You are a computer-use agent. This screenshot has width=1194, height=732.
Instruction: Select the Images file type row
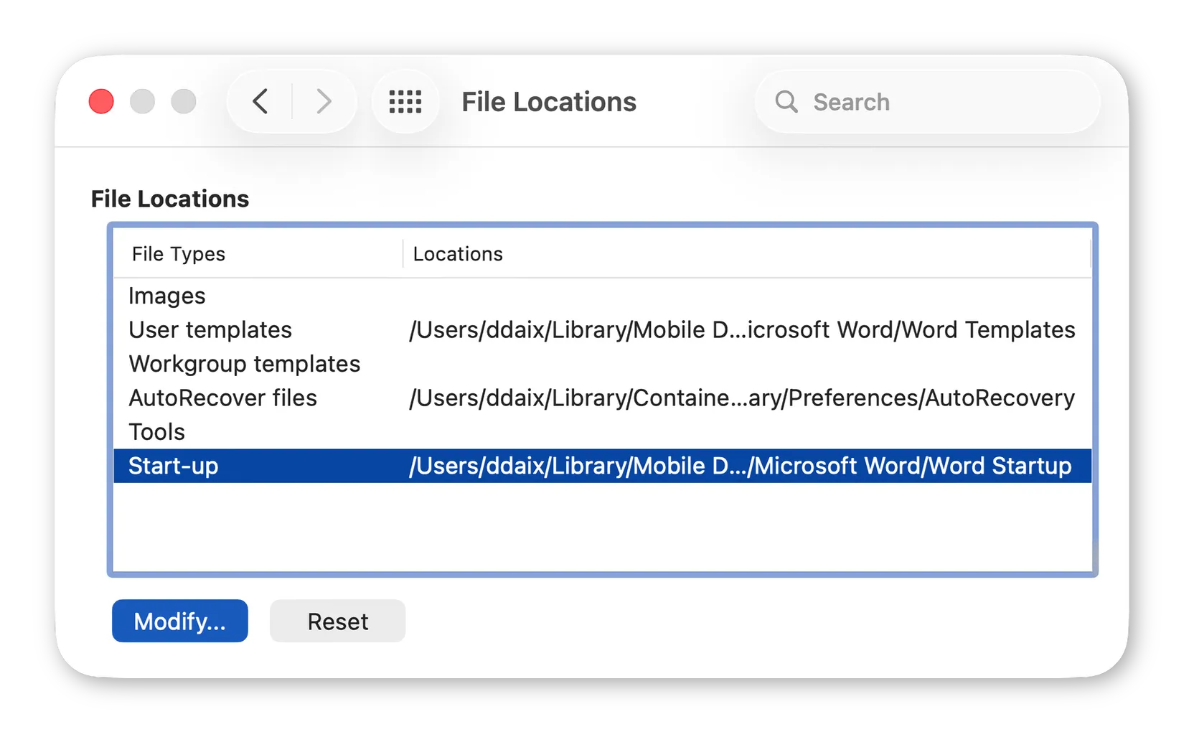167,296
